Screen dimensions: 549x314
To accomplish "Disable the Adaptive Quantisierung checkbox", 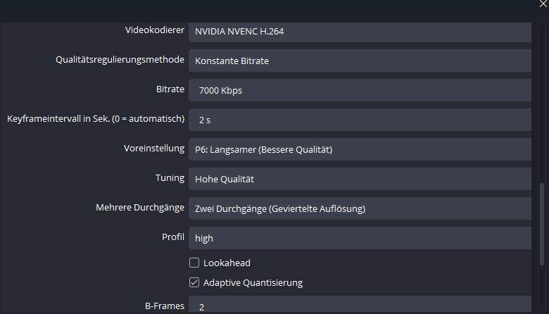I will pyautogui.click(x=194, y=283).
